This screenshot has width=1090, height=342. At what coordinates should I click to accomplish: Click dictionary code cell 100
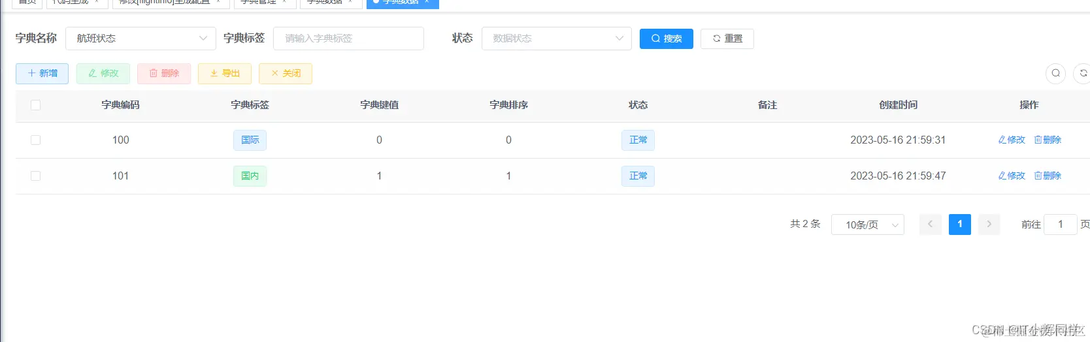click(120, 140)
